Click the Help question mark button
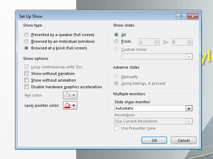The image size is (213, 159). [x=181, y=16]
